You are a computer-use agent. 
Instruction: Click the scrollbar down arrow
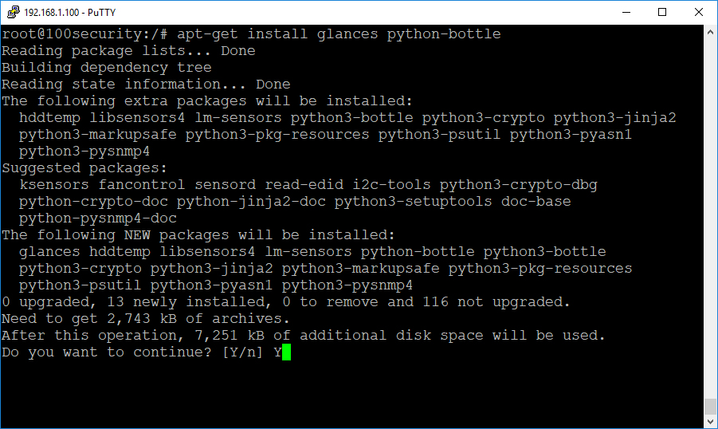(710, 421)
